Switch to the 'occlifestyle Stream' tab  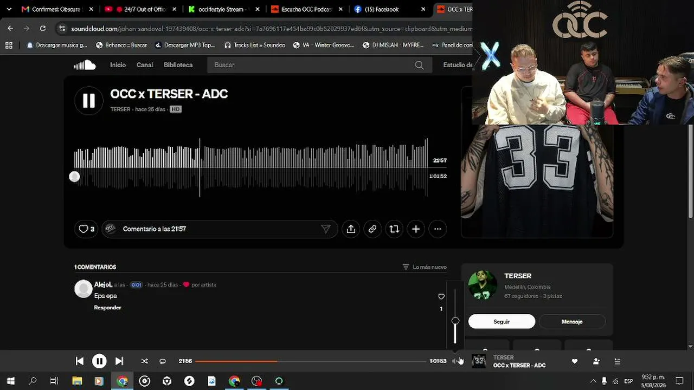pos(223,9)
